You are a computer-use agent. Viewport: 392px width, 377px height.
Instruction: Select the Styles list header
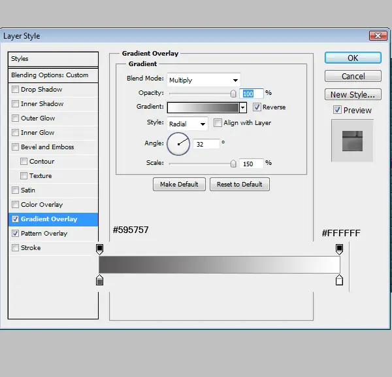pos(53,59)
